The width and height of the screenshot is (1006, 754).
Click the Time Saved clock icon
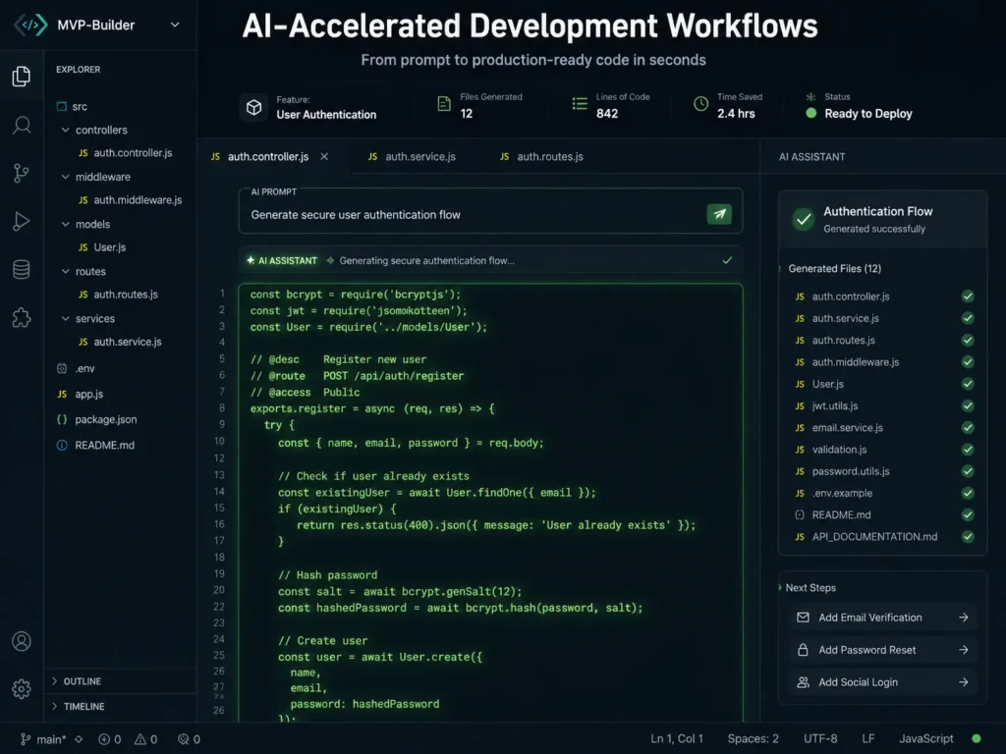(700, 104)
